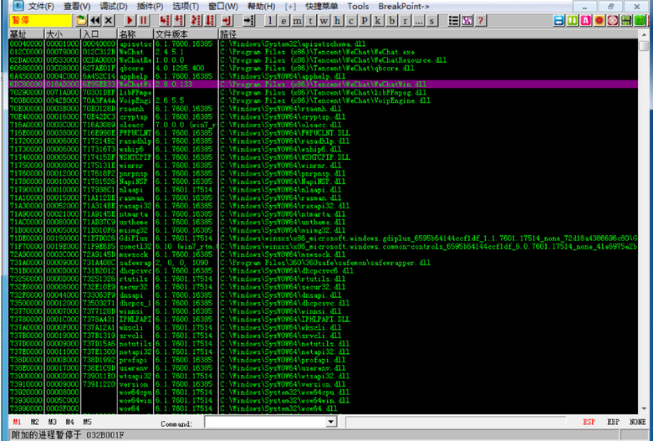Click the blue refresh arrows plugin icon

pyautogui.click(x=559, y=20)
